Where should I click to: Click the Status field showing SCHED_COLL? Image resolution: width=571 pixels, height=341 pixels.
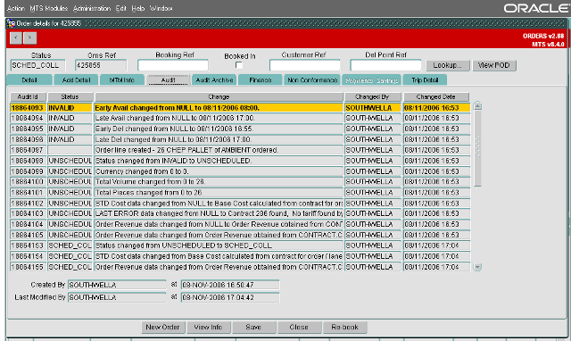37,65
